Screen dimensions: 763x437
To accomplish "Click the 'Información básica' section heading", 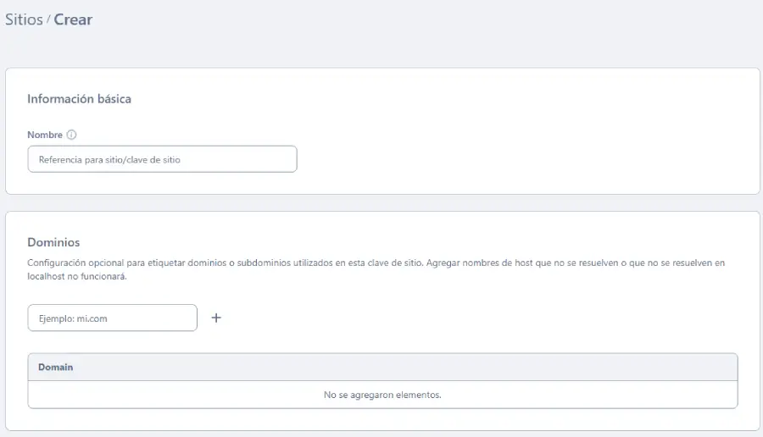I will (x=79, y=99).
